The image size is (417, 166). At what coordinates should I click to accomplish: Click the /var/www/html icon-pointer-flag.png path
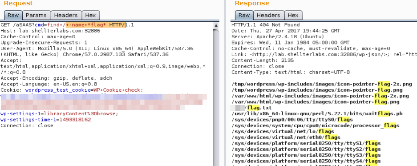click(x=316, y=102)
